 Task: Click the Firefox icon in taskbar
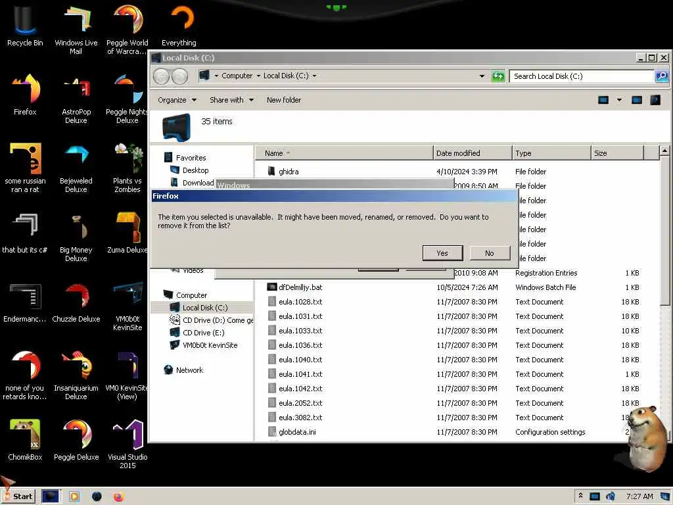(118, 497)
